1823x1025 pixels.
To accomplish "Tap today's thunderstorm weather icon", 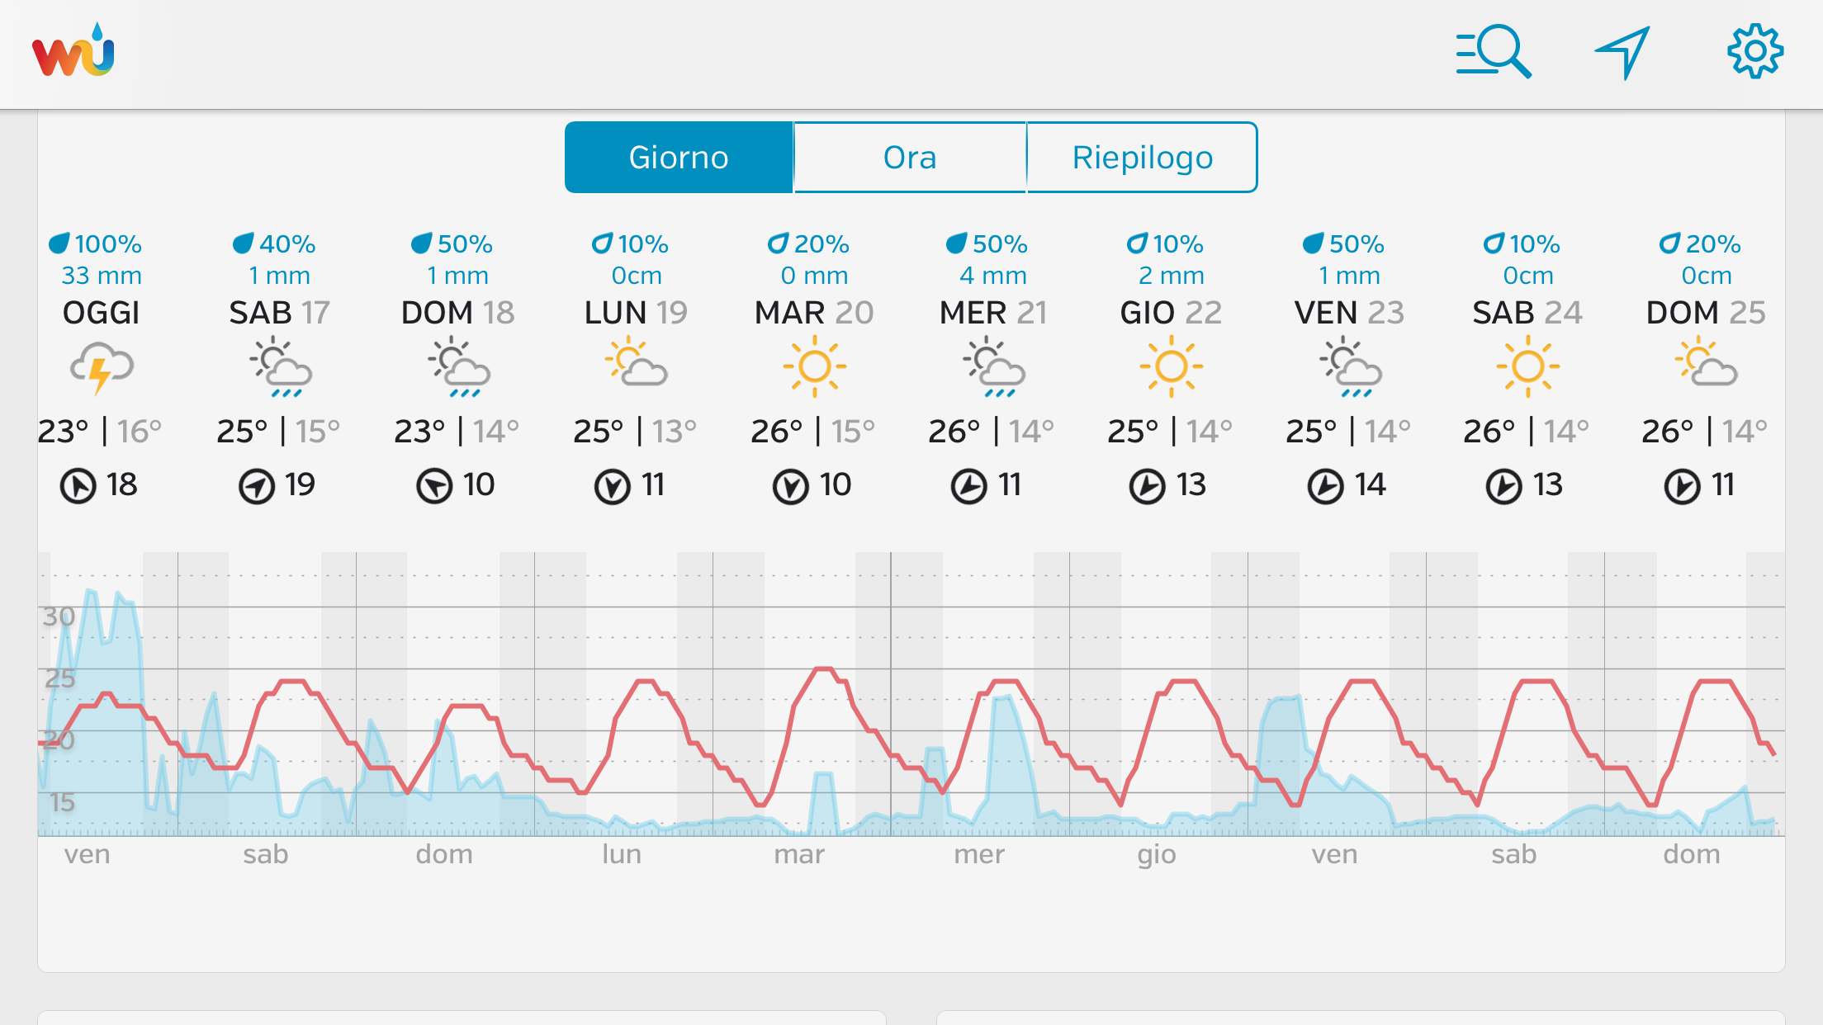I will pos(102,367).
